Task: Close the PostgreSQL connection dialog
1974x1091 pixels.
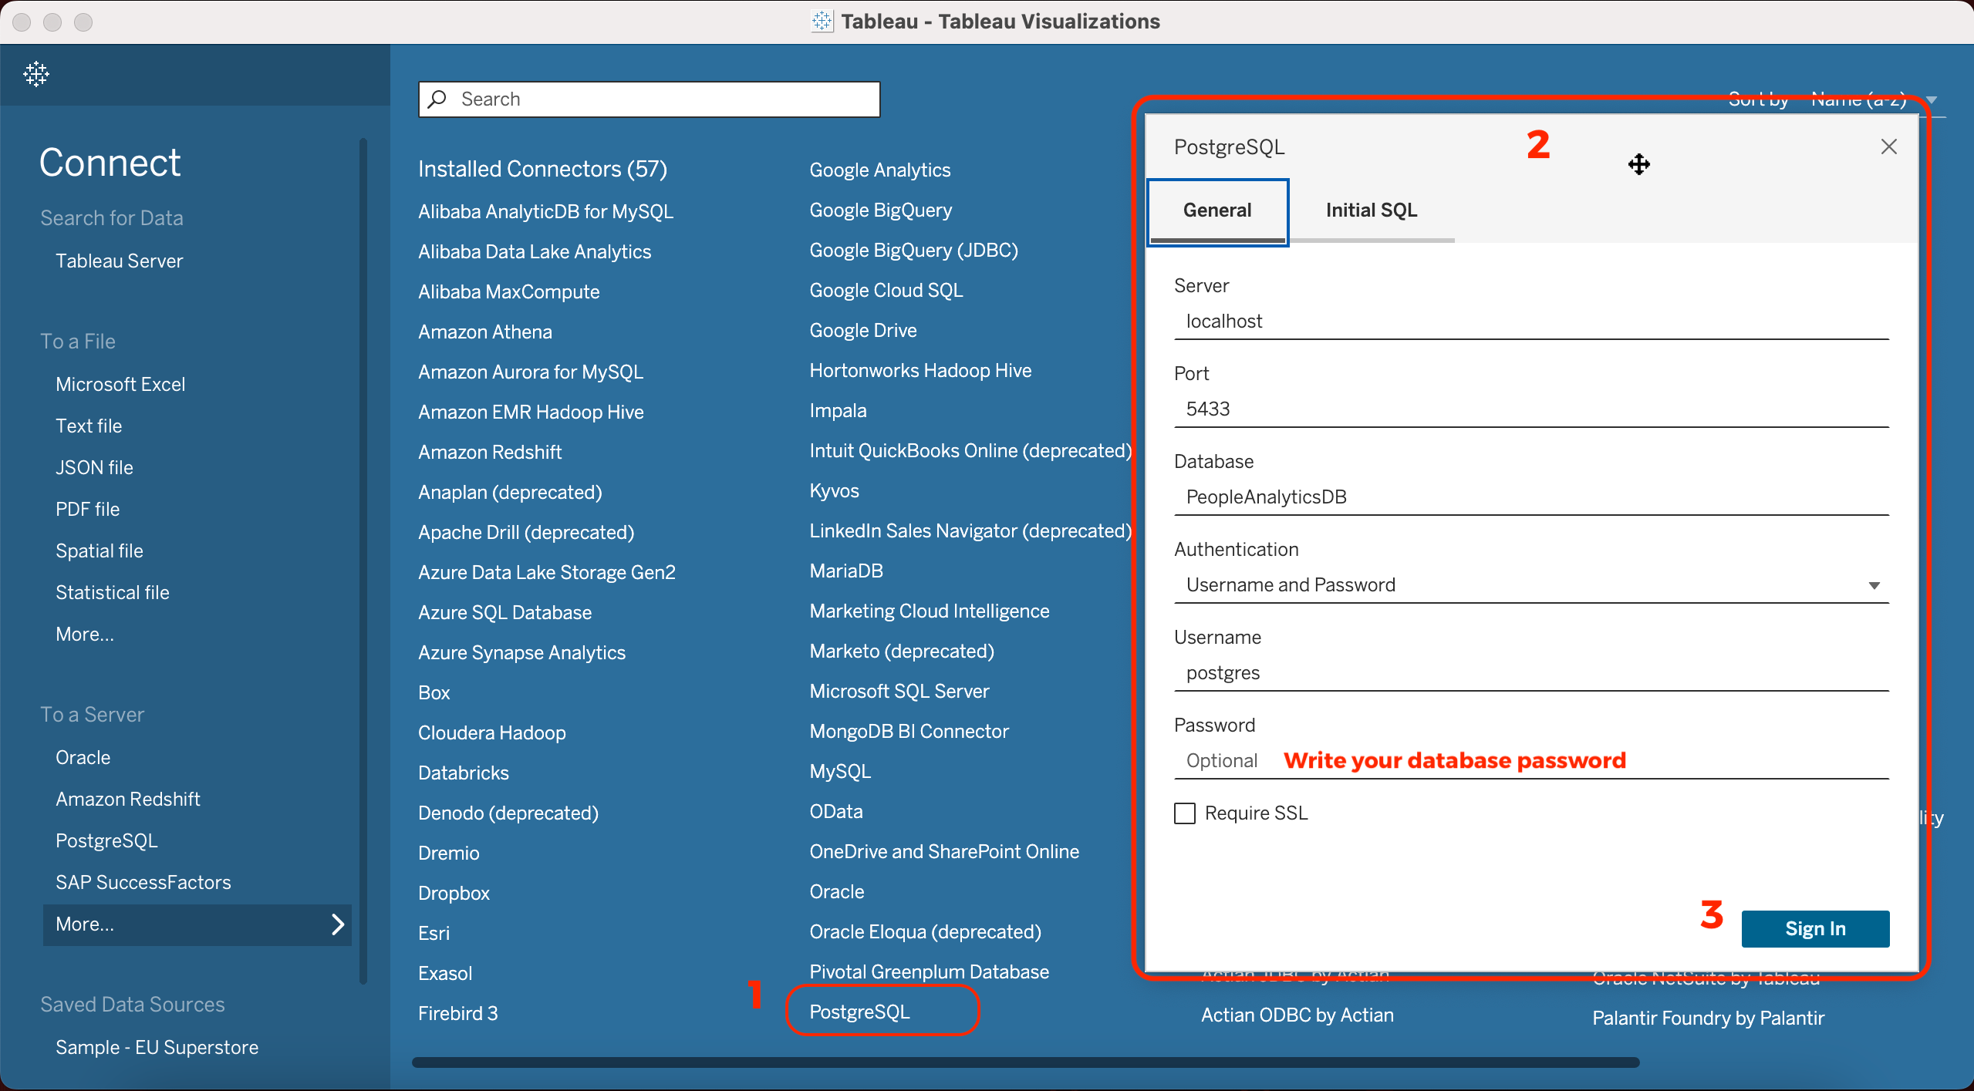Action: (x=1888, y=146)
